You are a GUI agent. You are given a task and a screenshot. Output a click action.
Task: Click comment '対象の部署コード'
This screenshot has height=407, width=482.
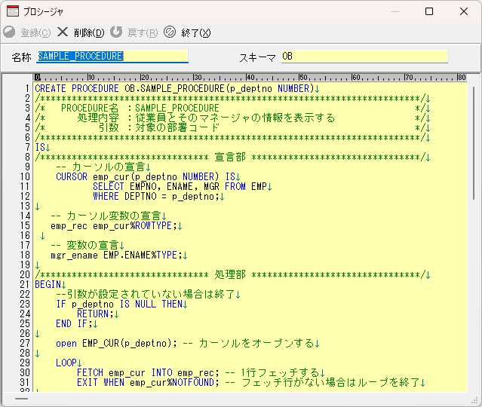click(x=177, y=128)
